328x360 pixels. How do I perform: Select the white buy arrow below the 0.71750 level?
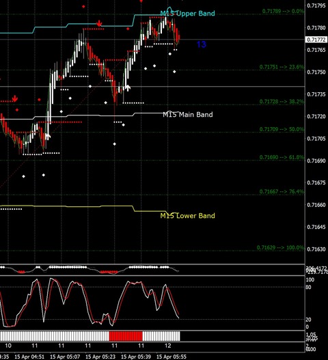128,87
